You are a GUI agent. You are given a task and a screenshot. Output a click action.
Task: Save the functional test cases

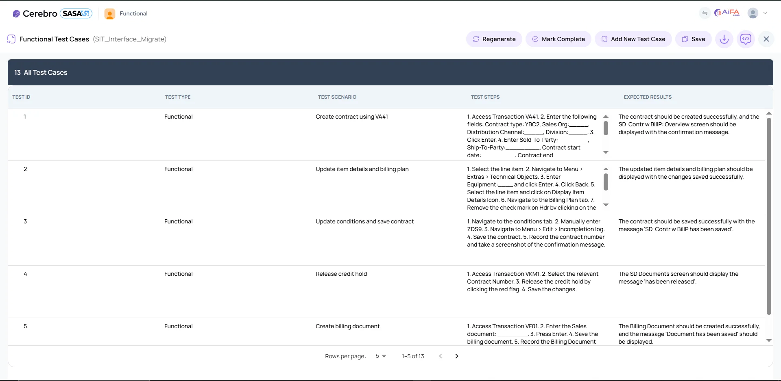(693, 39)
